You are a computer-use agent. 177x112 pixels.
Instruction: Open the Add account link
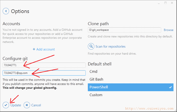point(45,49)
